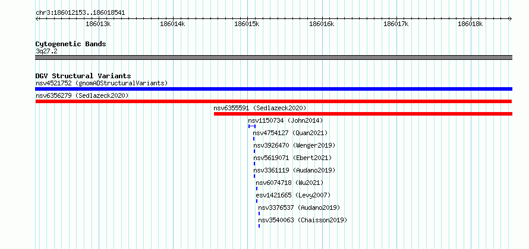Click the nsv6356279 (Sedlazeck2020) label
This screenshot has width=529, height=249.
[x=82, y=95]
